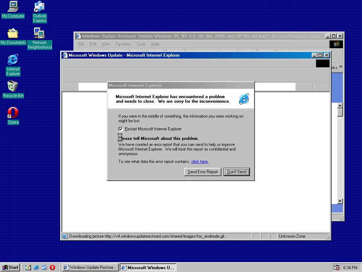
Task: Open Tools menu in background IE window
Action: [141, 44]
